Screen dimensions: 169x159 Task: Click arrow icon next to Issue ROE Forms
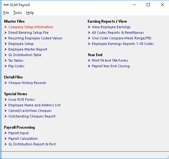(6, 99)
